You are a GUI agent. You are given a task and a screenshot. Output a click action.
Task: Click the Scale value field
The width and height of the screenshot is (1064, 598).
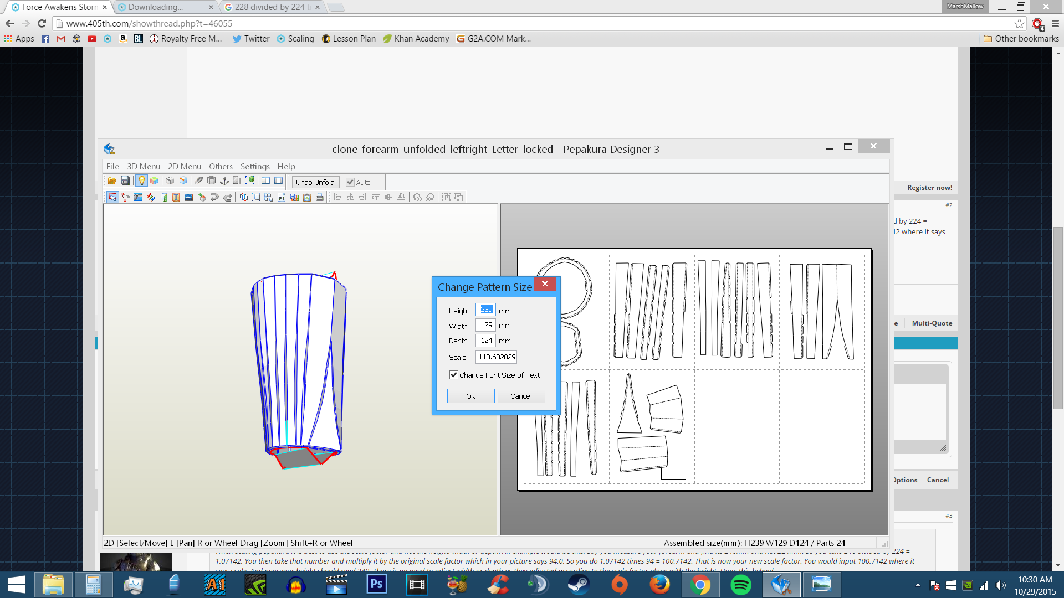tap(496, 357)
